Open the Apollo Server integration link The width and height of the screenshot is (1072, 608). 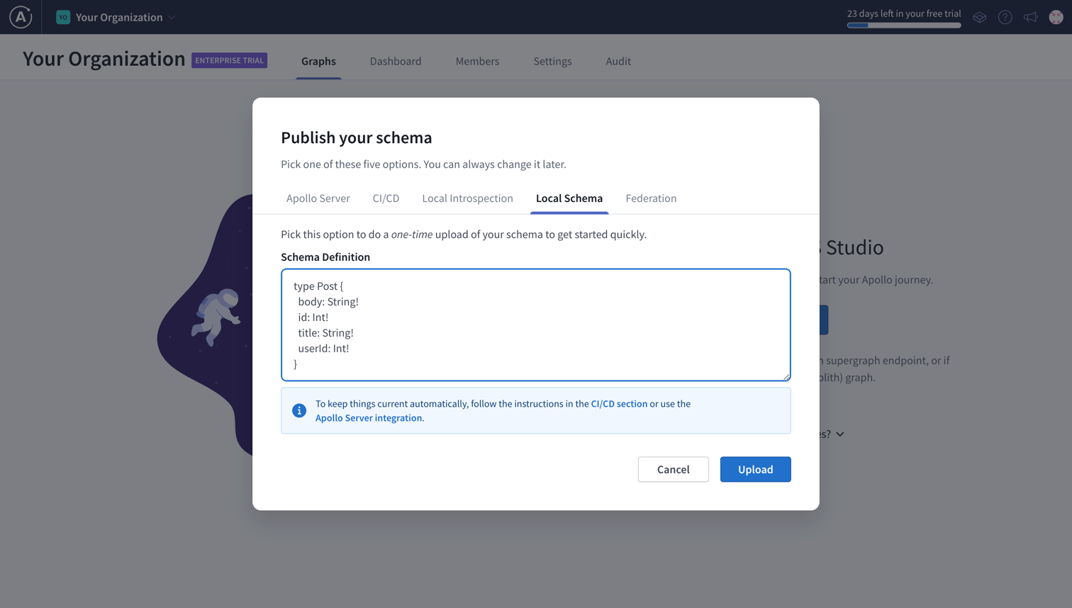click(x=369, y=418)
